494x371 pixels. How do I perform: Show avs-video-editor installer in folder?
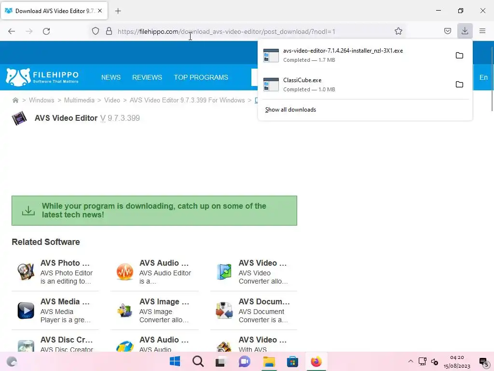(459, 56)
